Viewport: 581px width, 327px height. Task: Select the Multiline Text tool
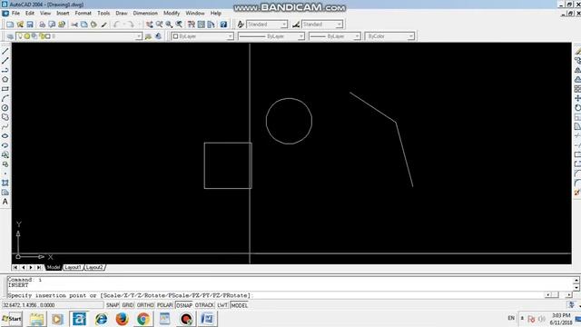coord(5,202)
